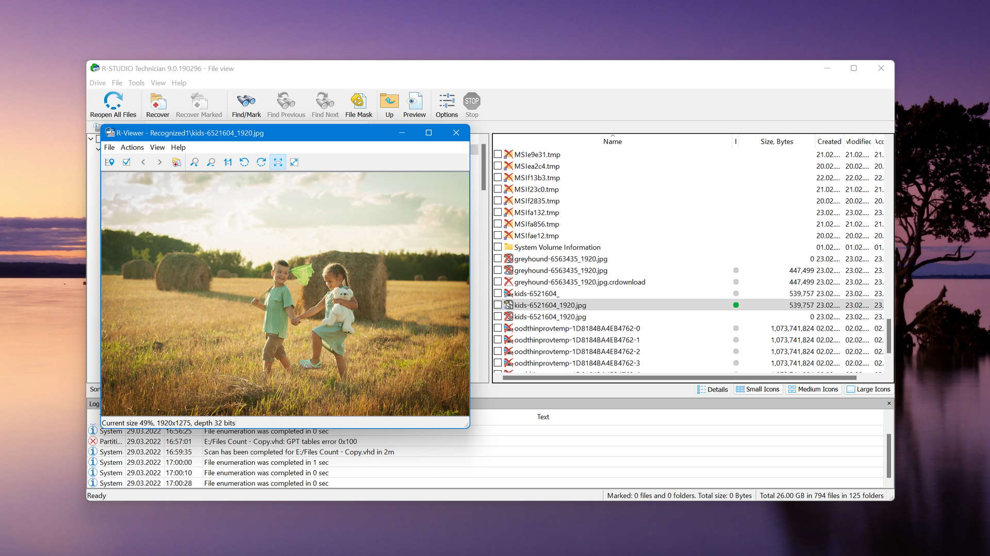
Task: Rotate image counterclockwise in R-Viewer
Action: pos(244,162)
